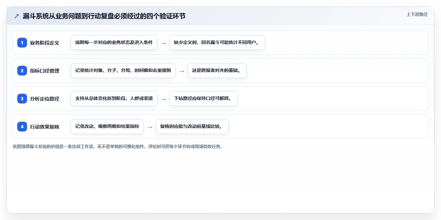Screen dimensions: 441x220
Task: Click the arrow in the 指标口径管理 row
Action: point(182,71)
